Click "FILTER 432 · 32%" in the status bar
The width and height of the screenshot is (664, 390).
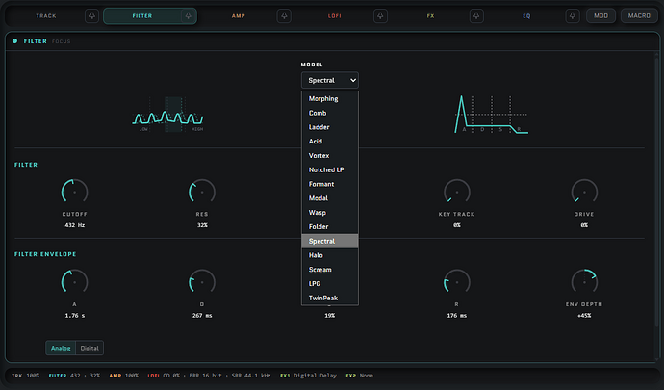tap(74, 376)
